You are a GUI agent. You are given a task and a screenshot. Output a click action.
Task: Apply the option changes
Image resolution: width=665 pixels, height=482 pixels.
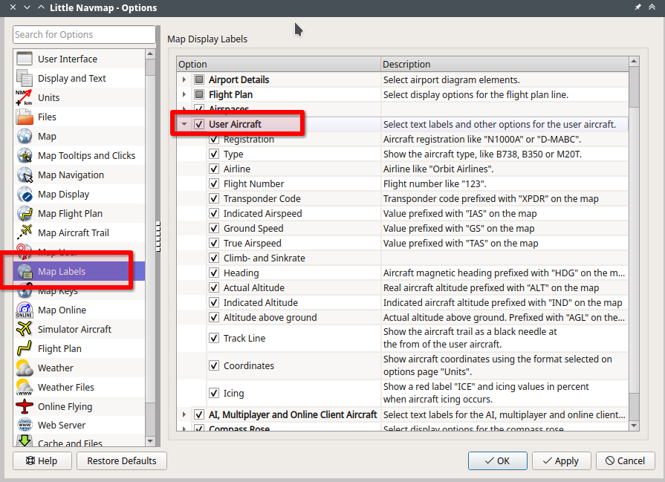coord(561,460)
